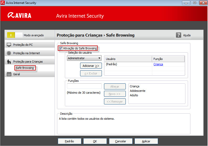Click the Aplicar button
Screen dimensions: 208x146
pyautogui.click(x=146, y=141)
